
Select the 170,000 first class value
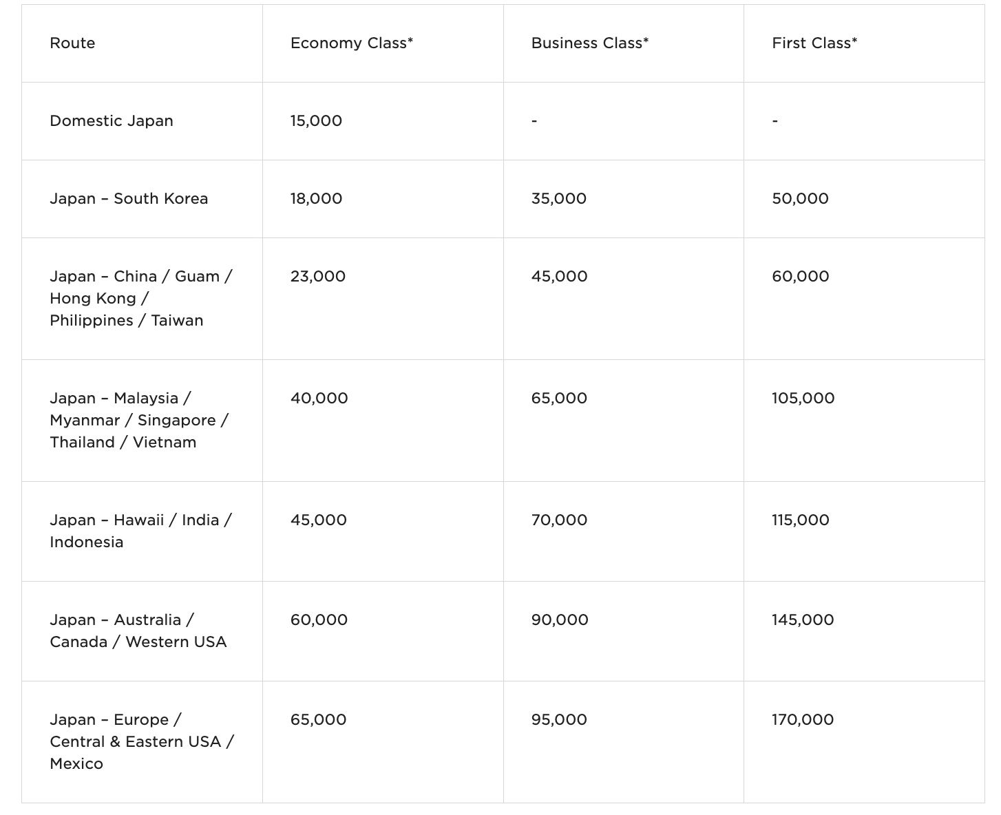coord(802,720)
